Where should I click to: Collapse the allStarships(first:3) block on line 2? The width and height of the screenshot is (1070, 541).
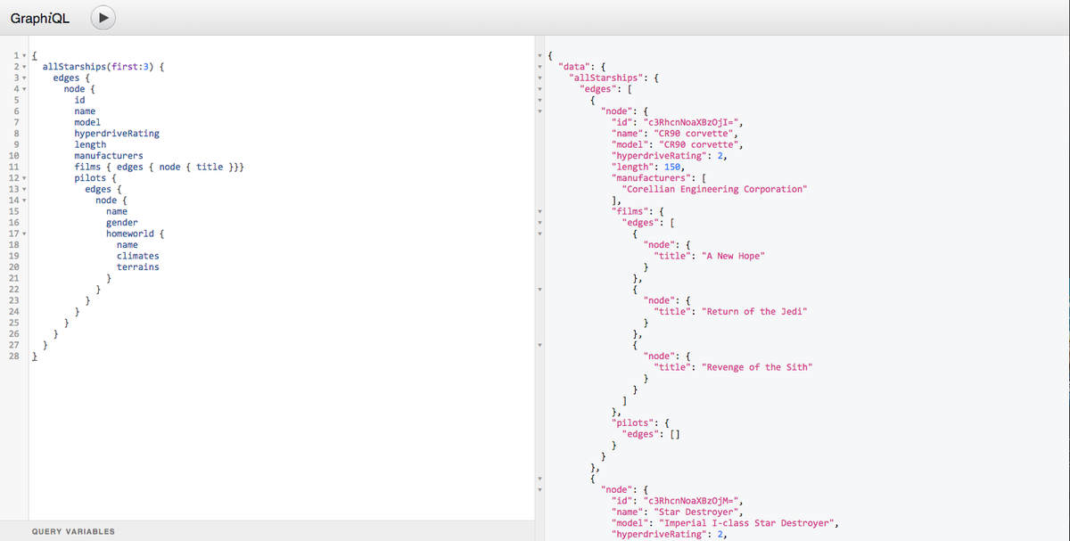point(23,67)
